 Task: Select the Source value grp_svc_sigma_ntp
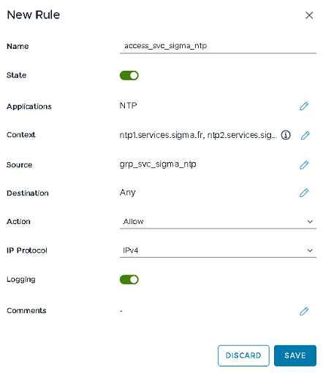[x=158, y=164]
